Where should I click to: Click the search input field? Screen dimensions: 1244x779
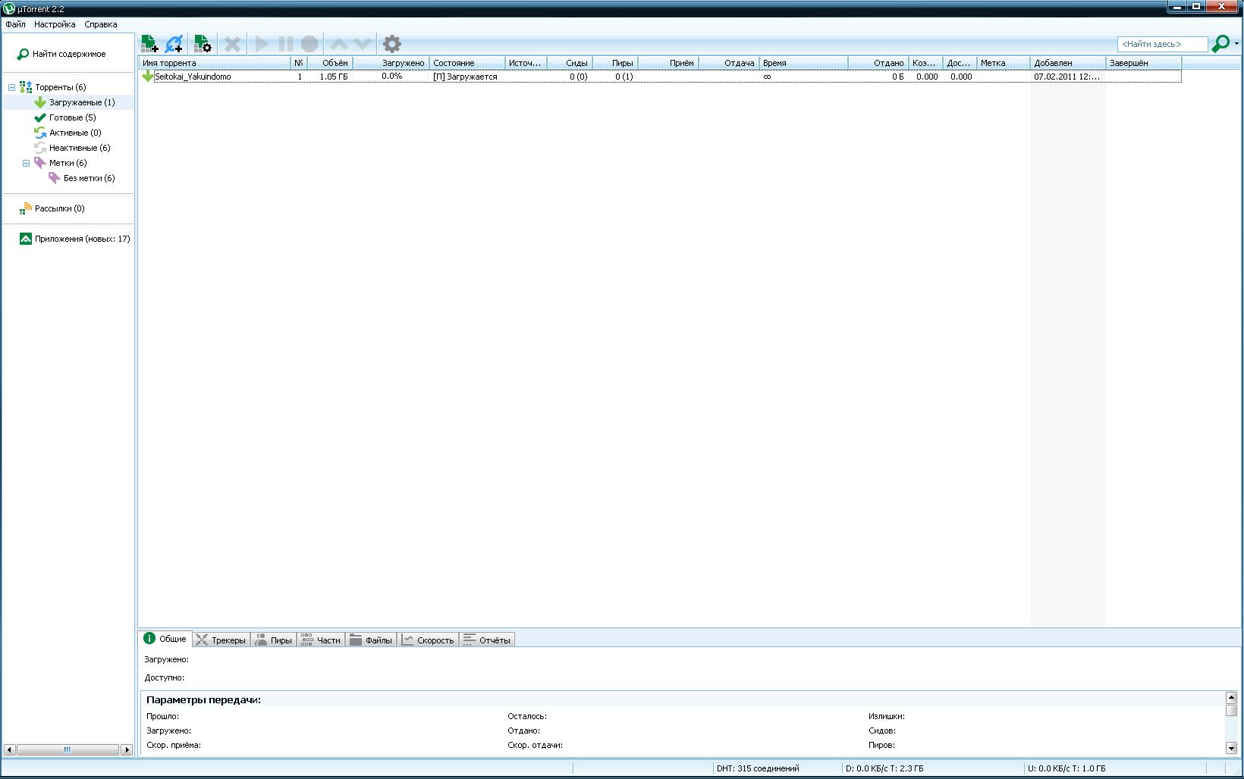pyautogui.click(x=1162, y=44)
